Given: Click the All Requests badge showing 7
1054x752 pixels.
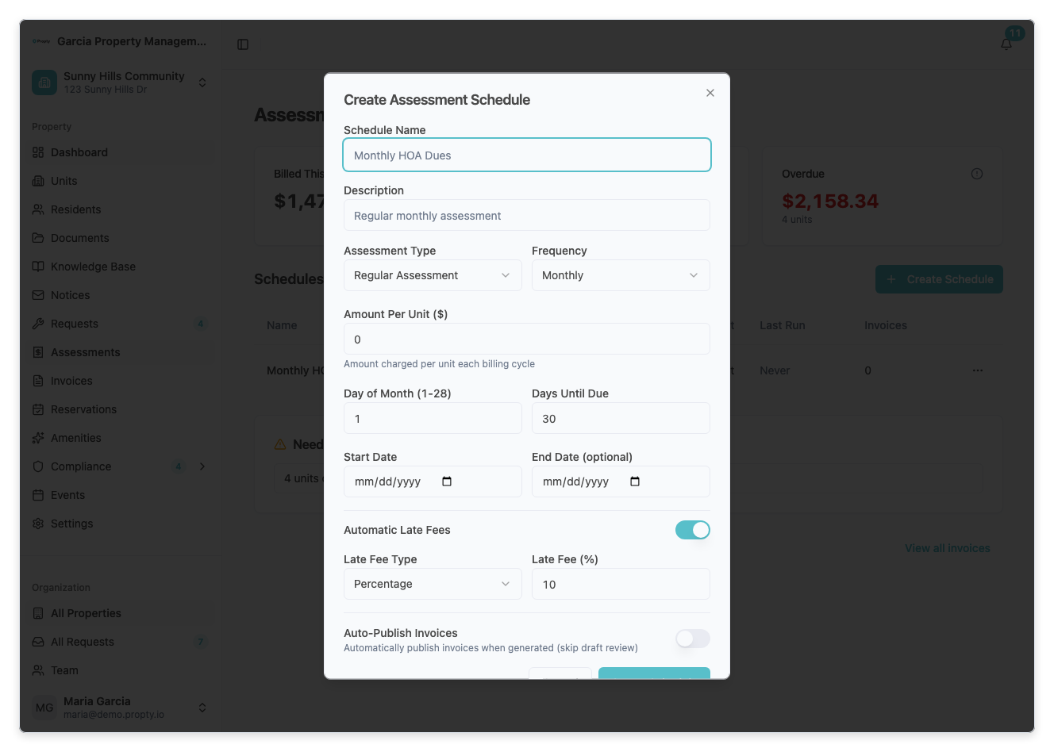Looking at the screenshot, I should click(201, 642).
